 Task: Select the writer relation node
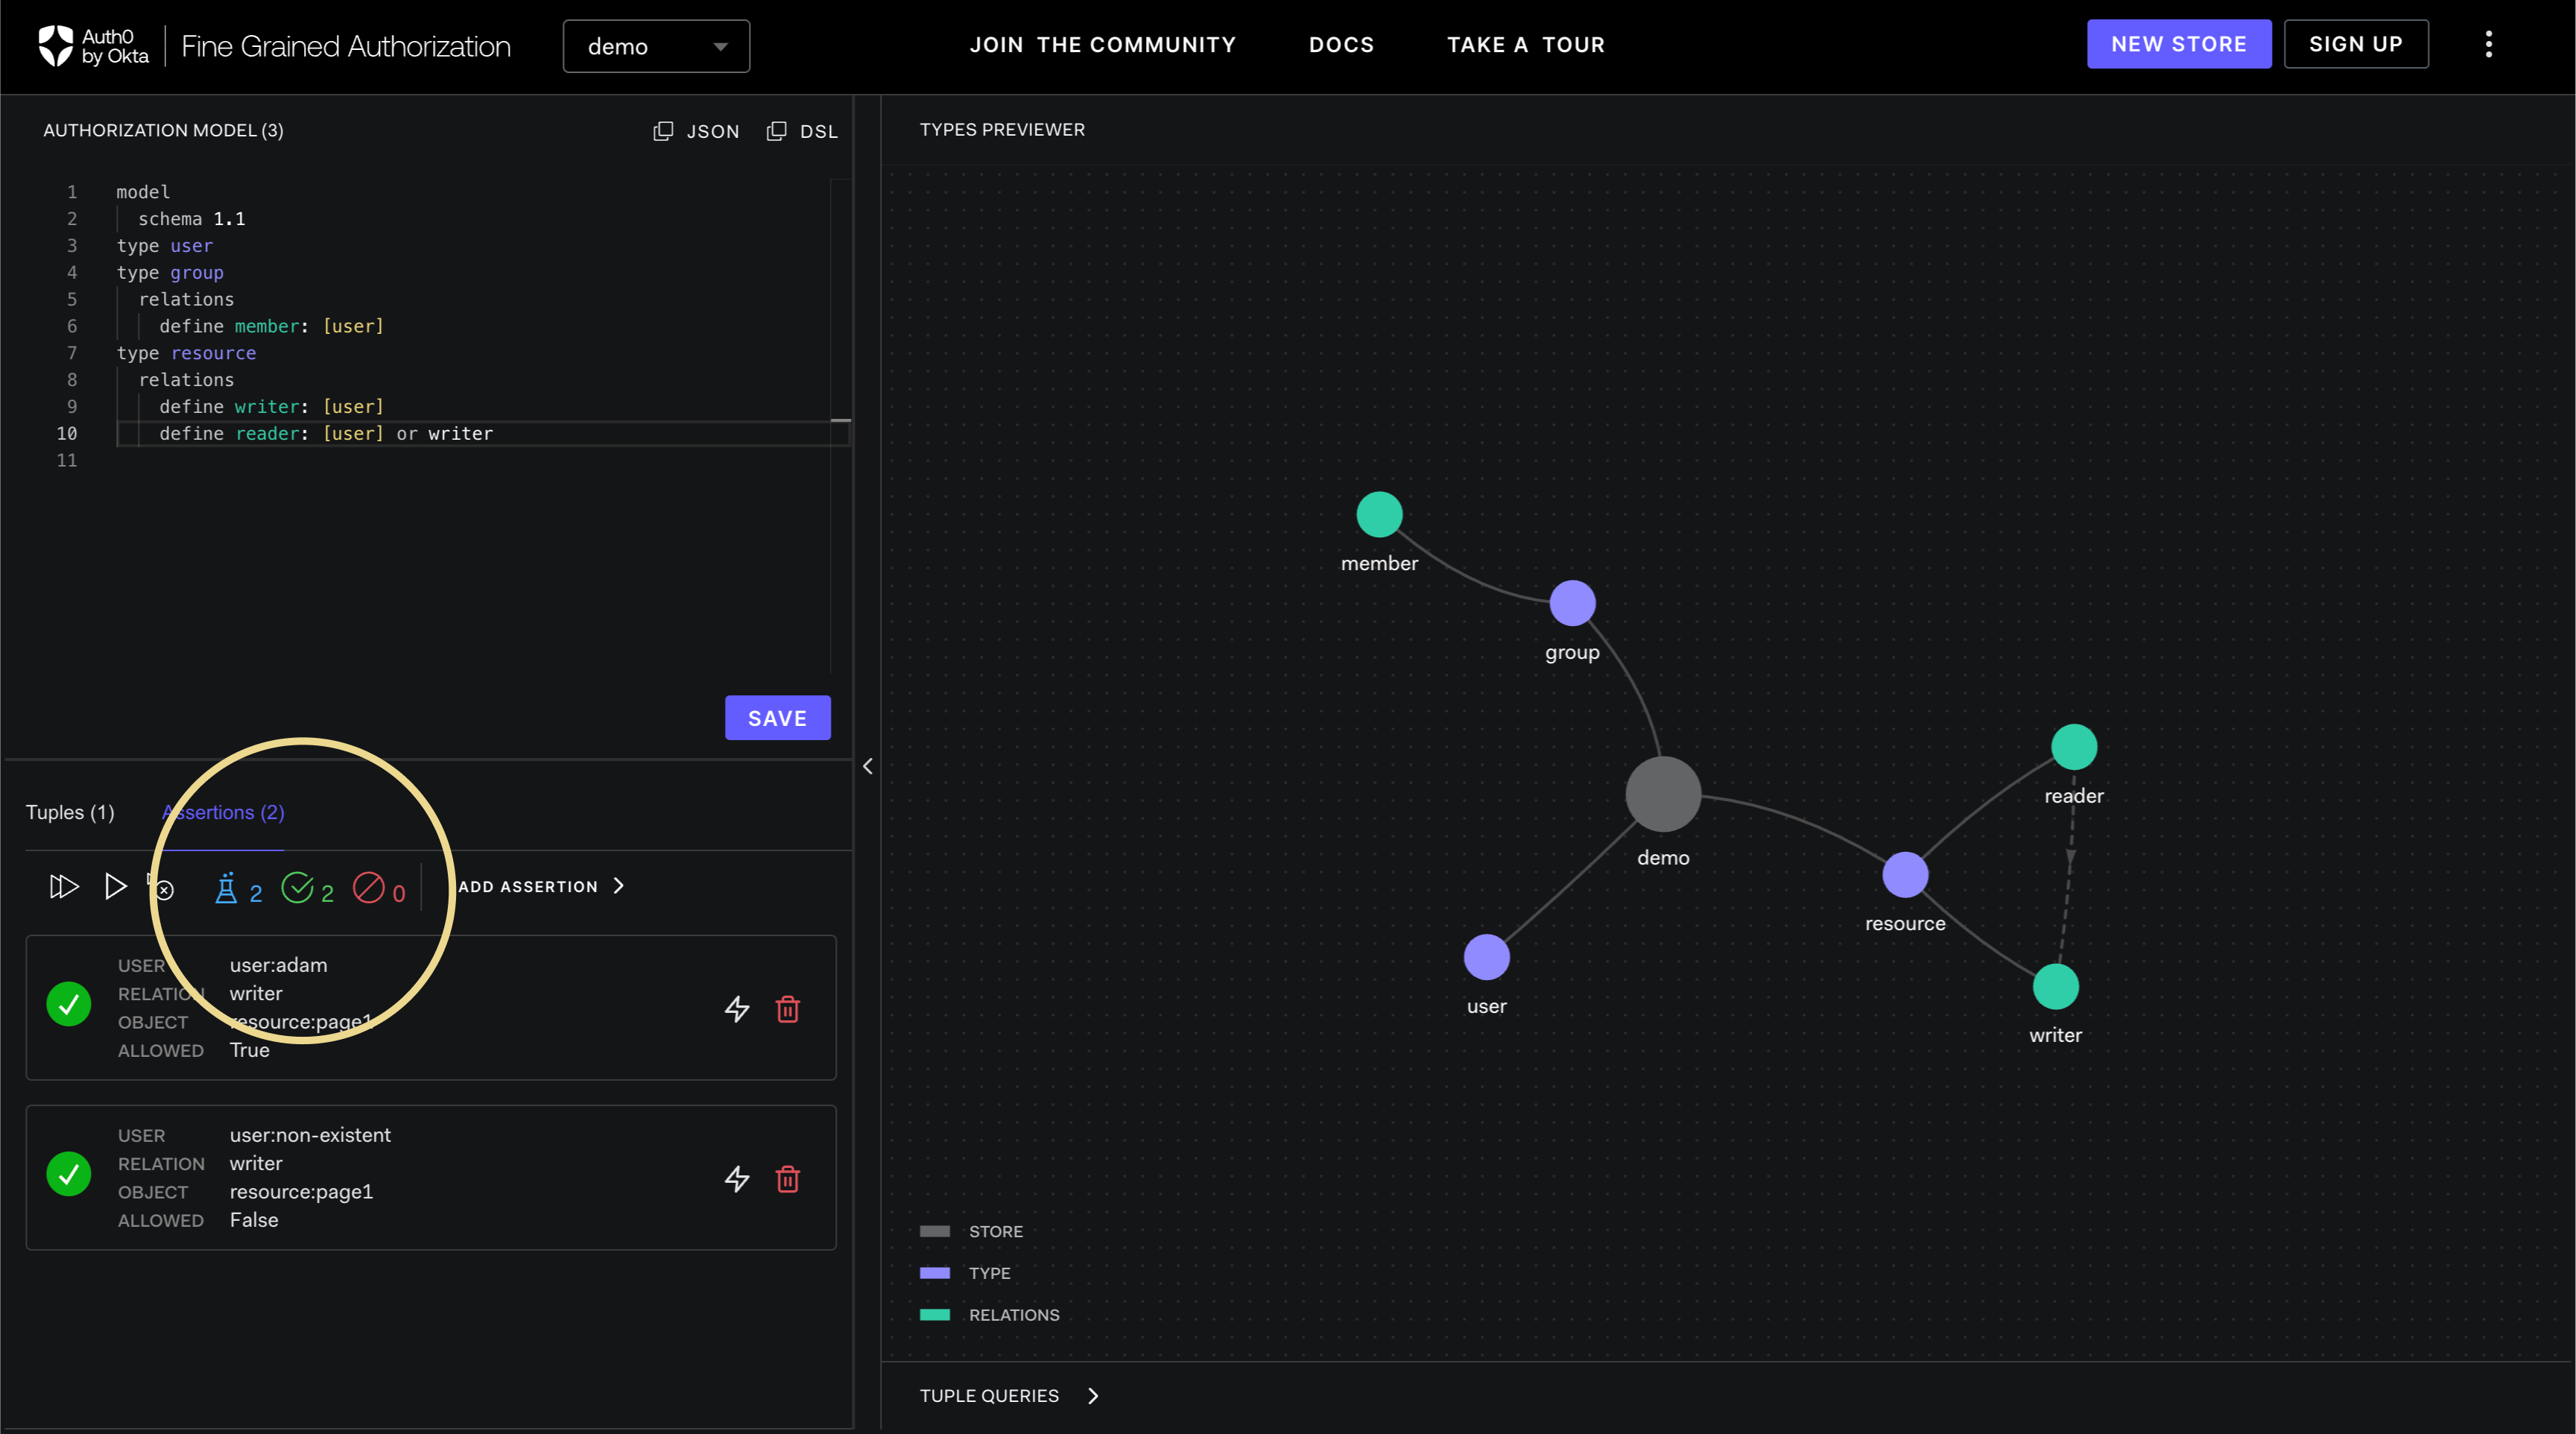tap(2055, 987)
